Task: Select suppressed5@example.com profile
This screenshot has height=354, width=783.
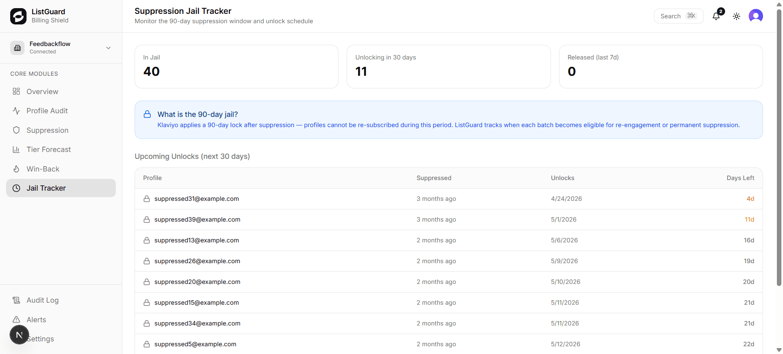Action: 195,344
